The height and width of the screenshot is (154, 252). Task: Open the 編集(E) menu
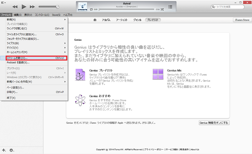click(17, 15)
